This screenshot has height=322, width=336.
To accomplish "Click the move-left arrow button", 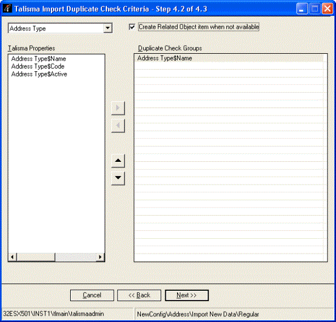I will [118, 126].
